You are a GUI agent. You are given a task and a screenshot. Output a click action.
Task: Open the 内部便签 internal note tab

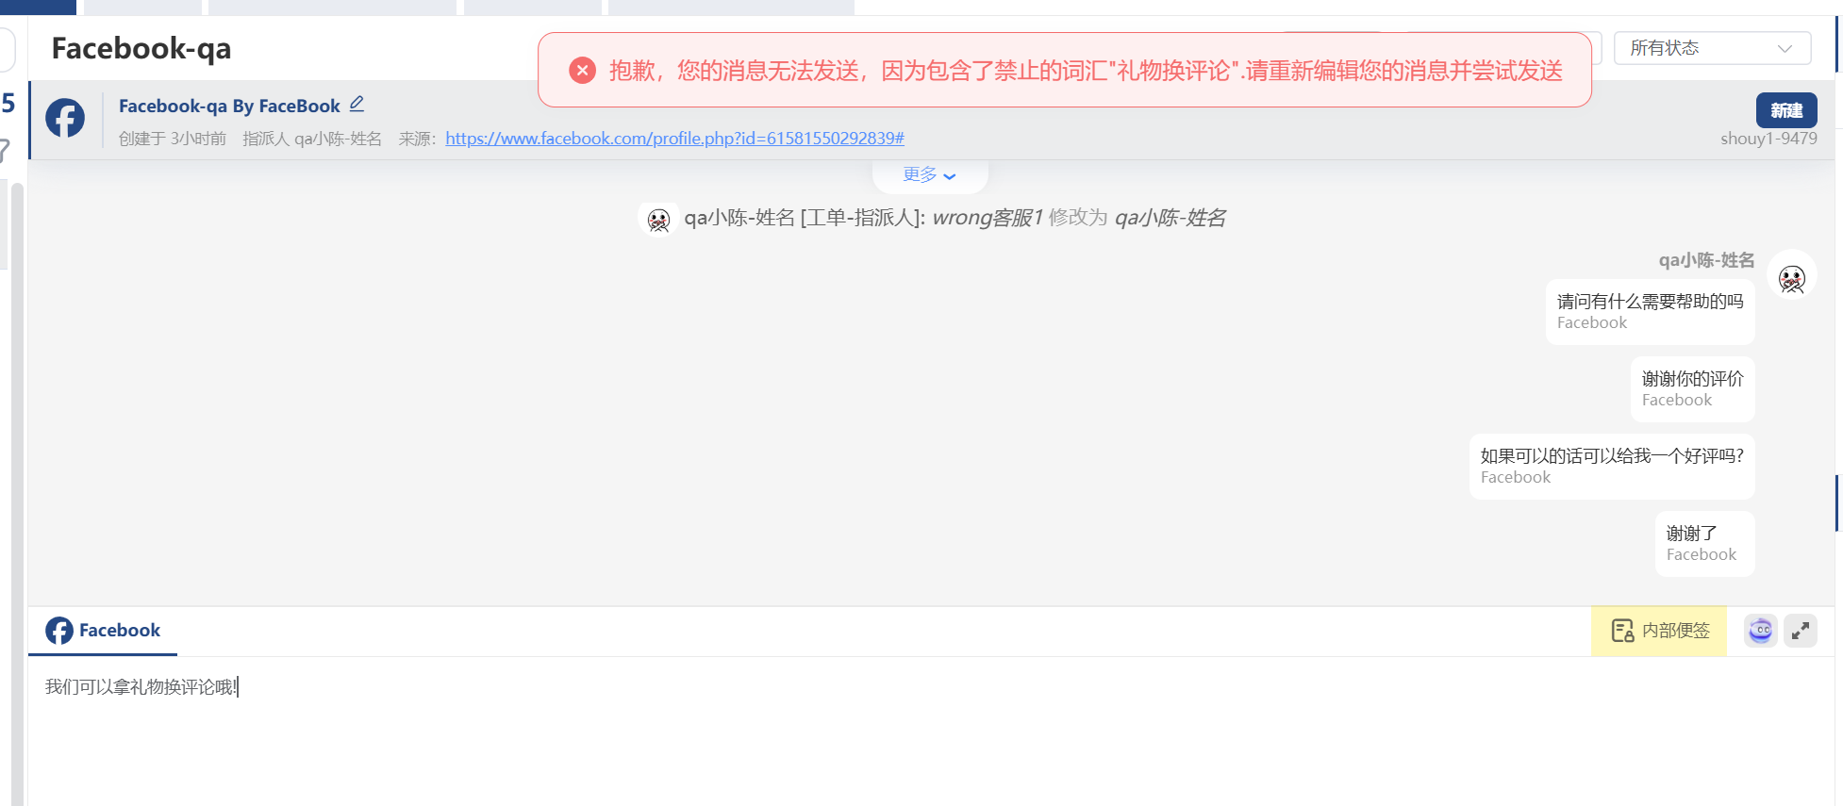pyautogui.click(x=1659, y=631)
